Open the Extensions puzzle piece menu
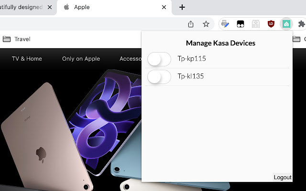 [302, 24]
